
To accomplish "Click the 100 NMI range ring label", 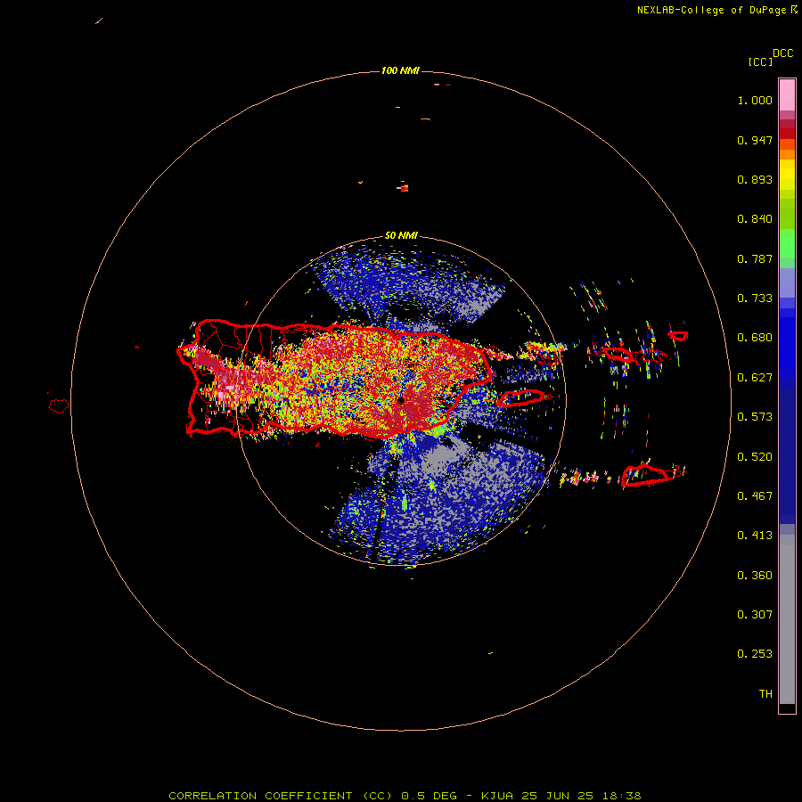I will pyautogui.click(x=400, y=70).
